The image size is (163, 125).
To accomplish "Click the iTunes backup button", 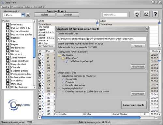I will click(x=45, y=15).
